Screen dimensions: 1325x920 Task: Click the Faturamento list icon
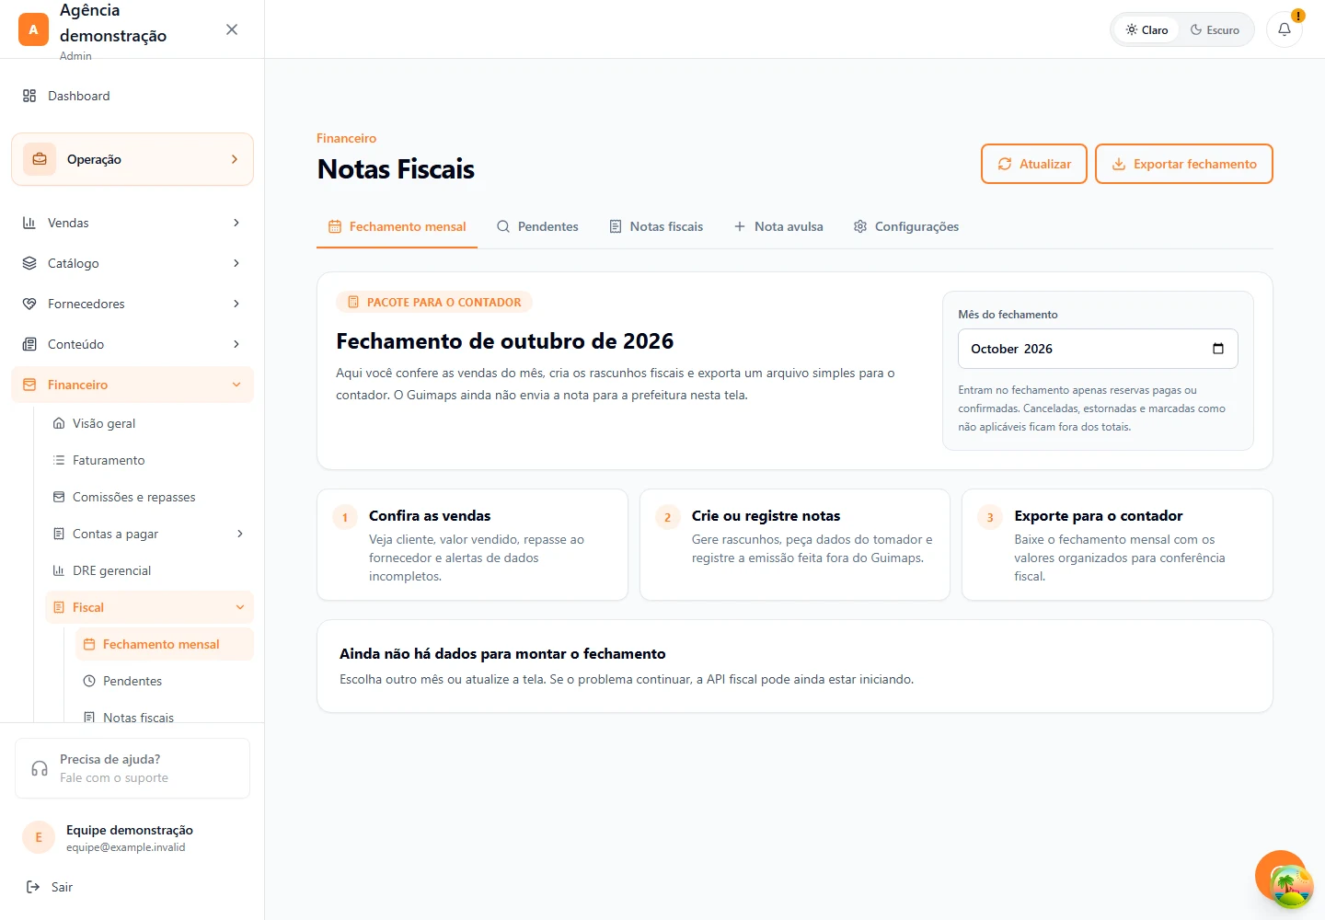click(59, 460)
